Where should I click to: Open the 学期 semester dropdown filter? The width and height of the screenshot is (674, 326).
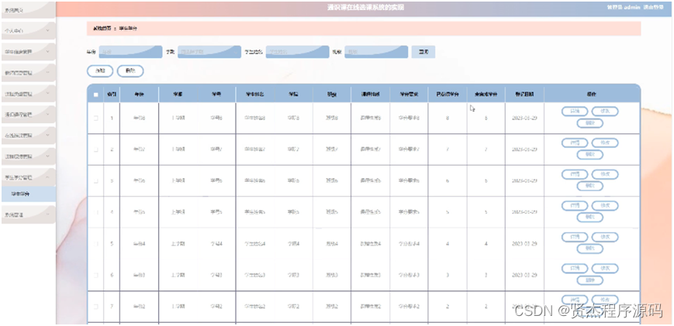tap(209, 52)
